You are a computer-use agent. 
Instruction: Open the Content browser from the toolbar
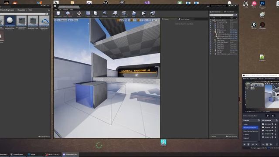[88, 14]
